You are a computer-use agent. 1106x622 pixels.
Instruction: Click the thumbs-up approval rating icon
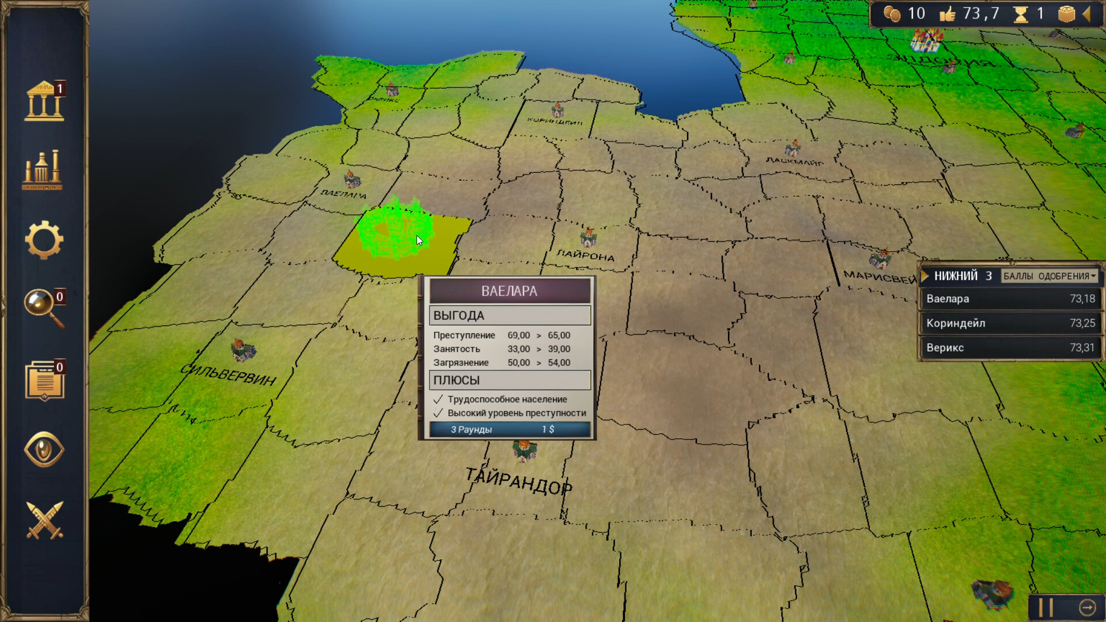point(947,14)
